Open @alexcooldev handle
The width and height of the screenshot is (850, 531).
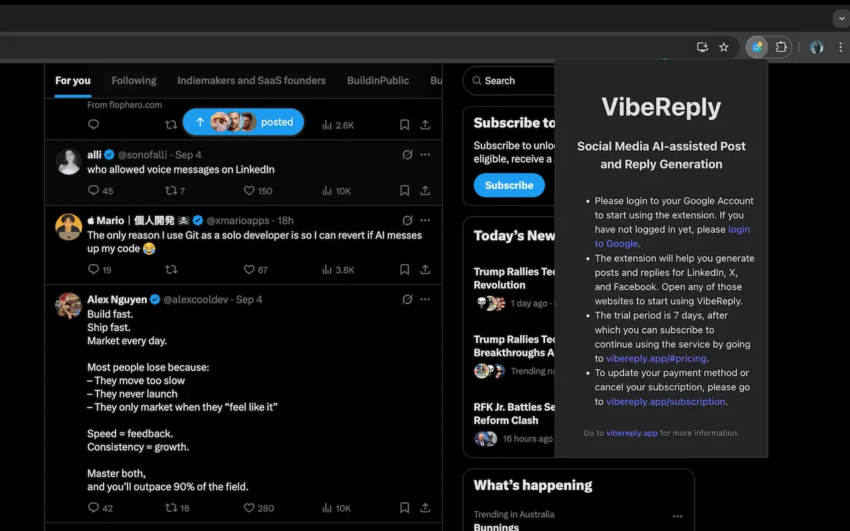pos(197,299)
